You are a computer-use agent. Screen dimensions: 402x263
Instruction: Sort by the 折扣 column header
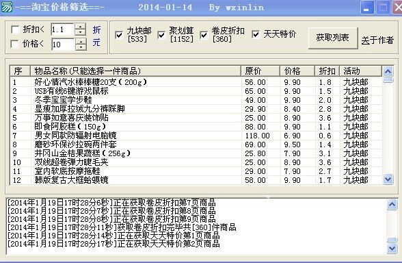click(327, 71)
